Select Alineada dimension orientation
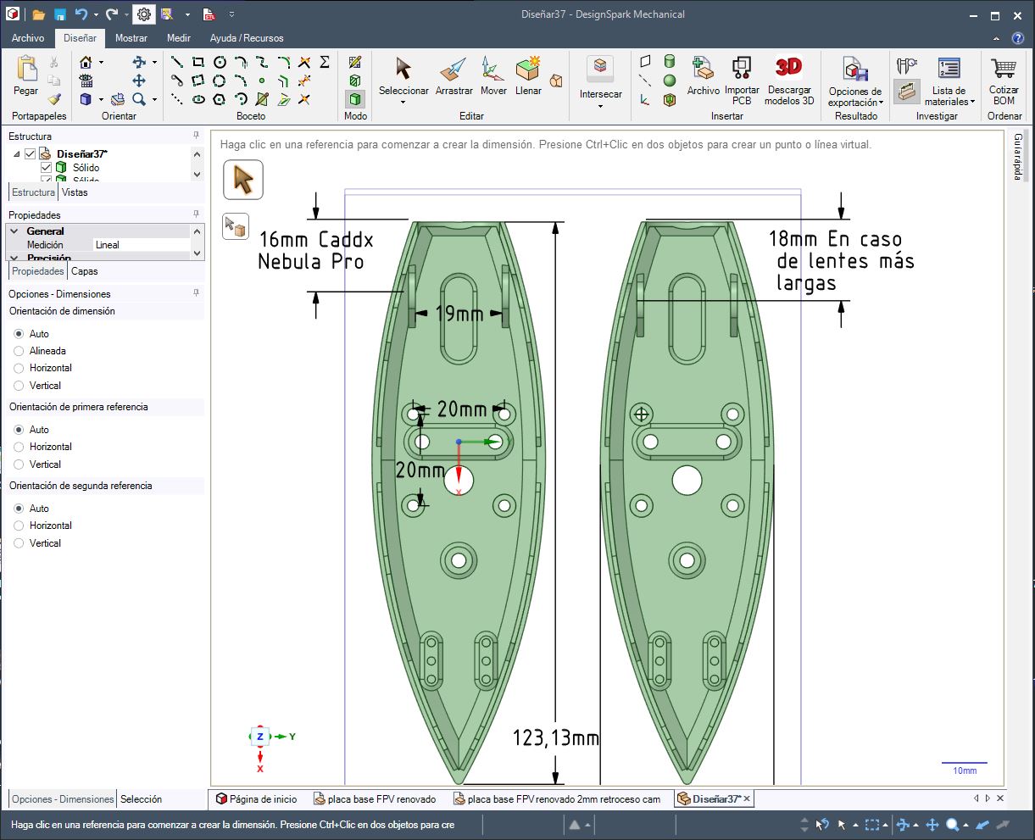The height and width of the screenshot is (840, 1035). coord(19,351)
